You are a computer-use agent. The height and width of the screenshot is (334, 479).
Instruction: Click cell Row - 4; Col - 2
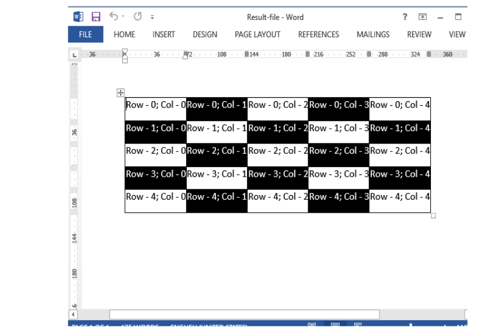pos(278,201)
